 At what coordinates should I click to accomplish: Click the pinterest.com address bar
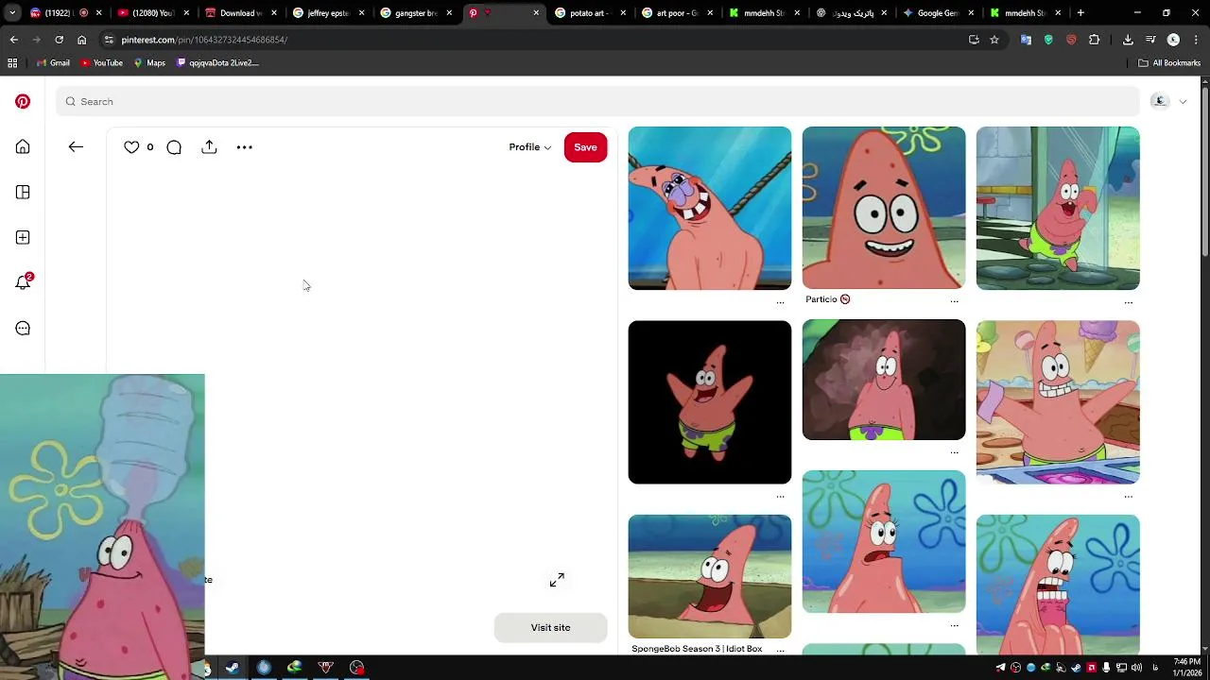pyautogui.click(x=529, y=40)
